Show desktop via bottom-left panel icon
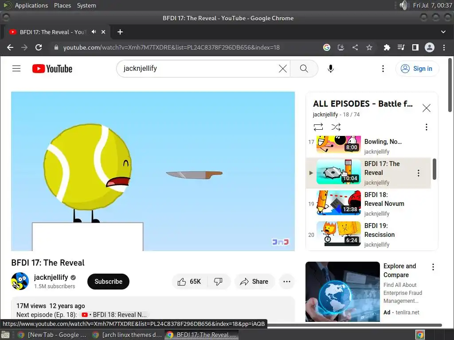 click(x=5, y=335)
